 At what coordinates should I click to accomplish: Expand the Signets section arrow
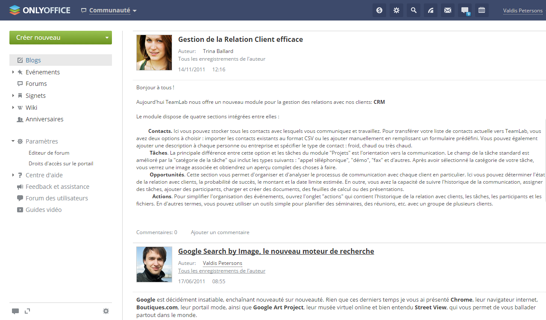13,96
